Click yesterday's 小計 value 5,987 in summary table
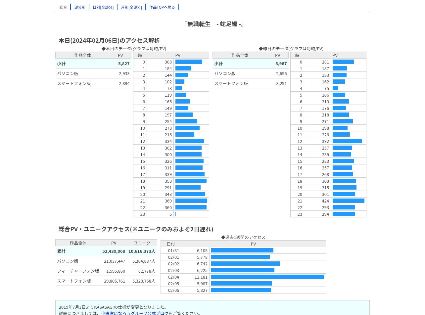 281,64
